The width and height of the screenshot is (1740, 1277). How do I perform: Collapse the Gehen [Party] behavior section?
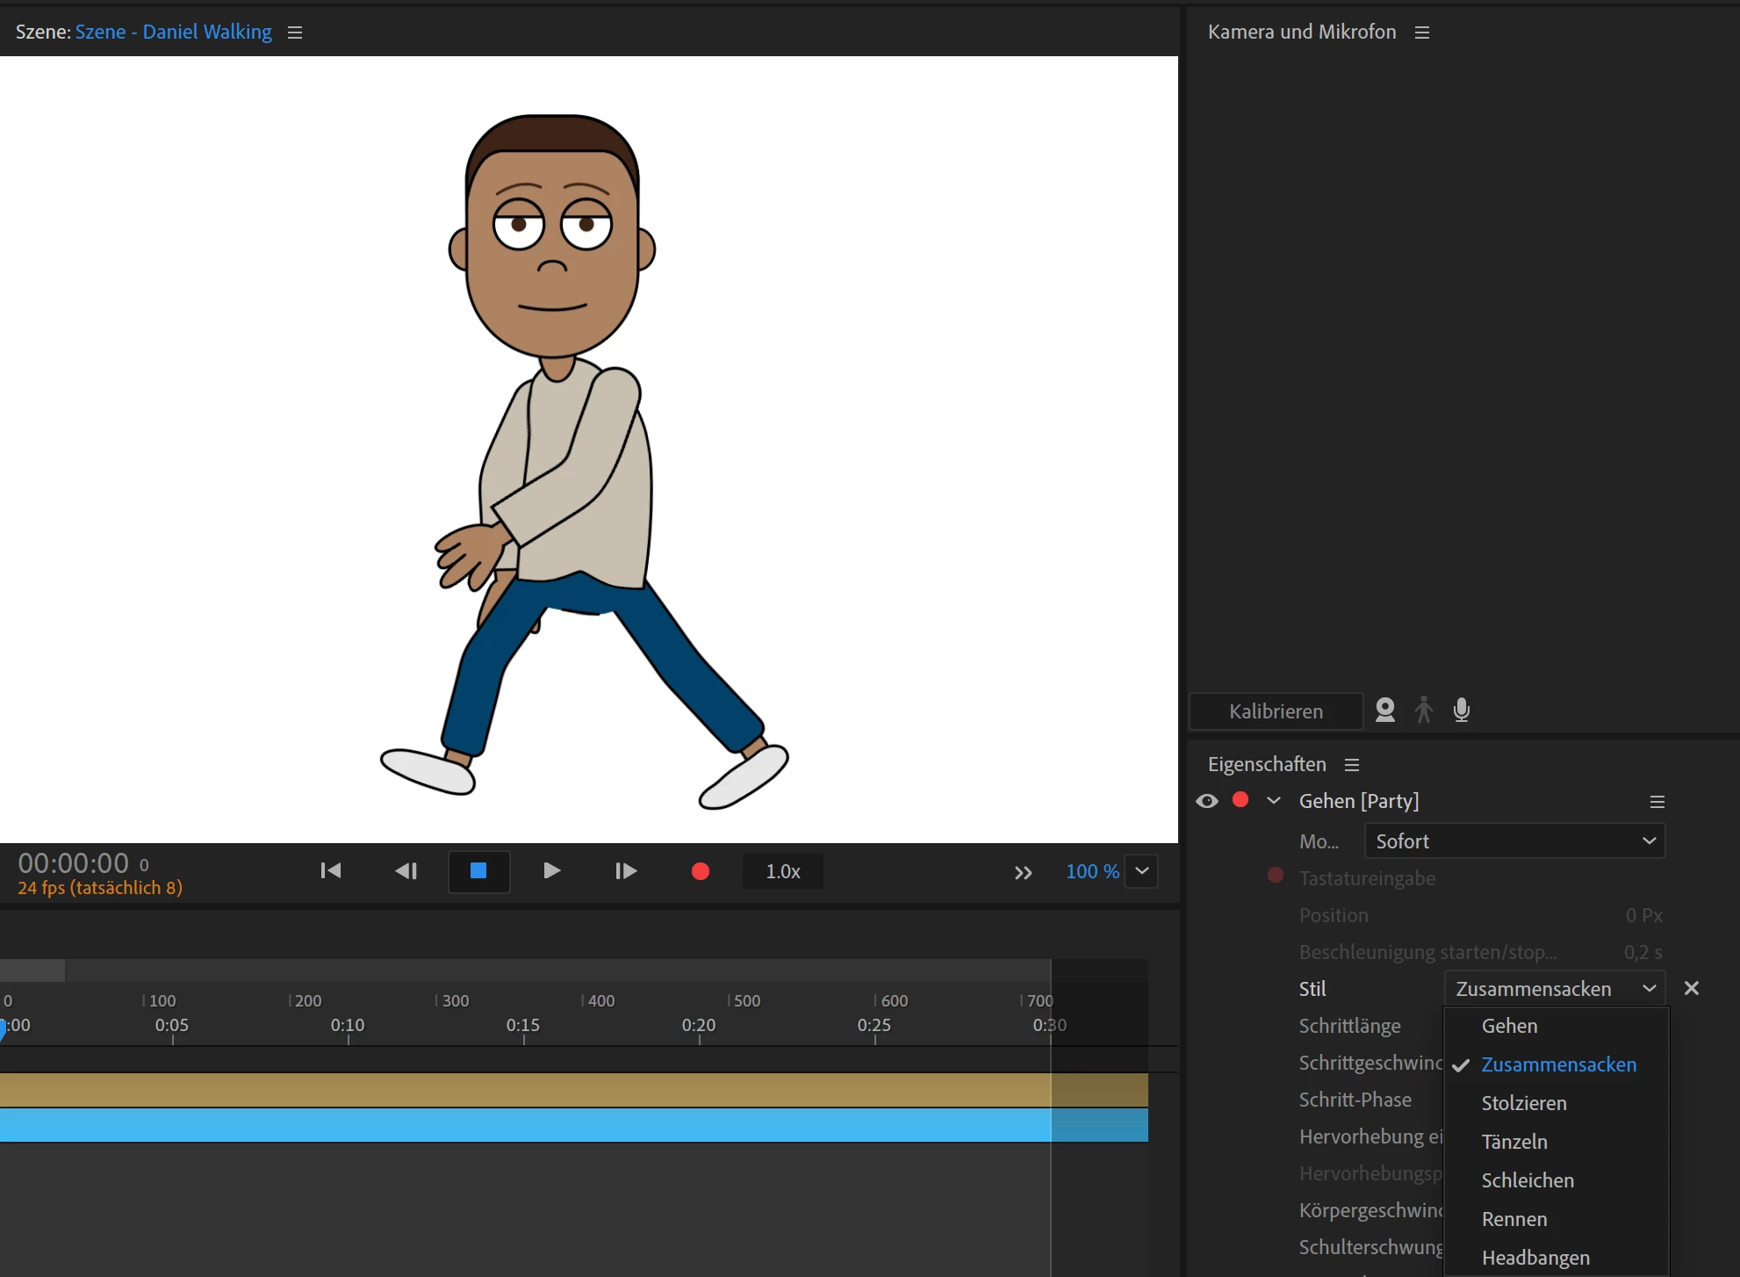(1273, 801)
